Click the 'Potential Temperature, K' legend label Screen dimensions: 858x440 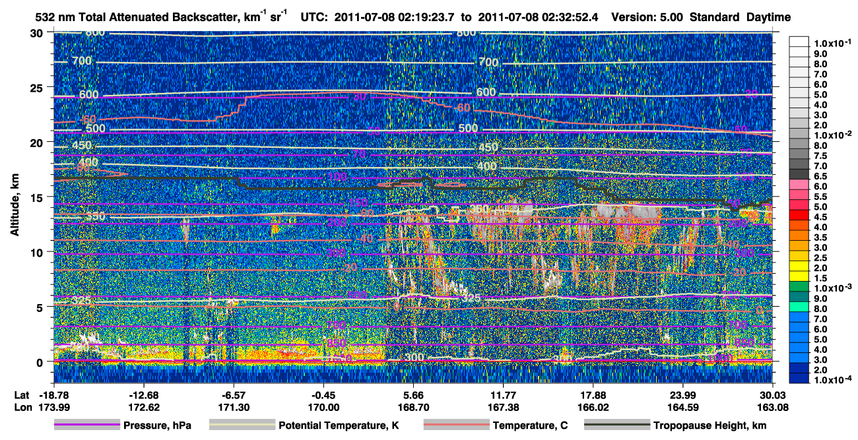coord(339,425)
